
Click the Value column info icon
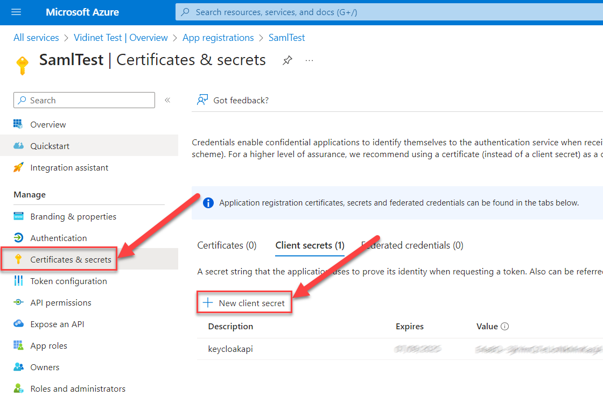[x=505, y=327]
